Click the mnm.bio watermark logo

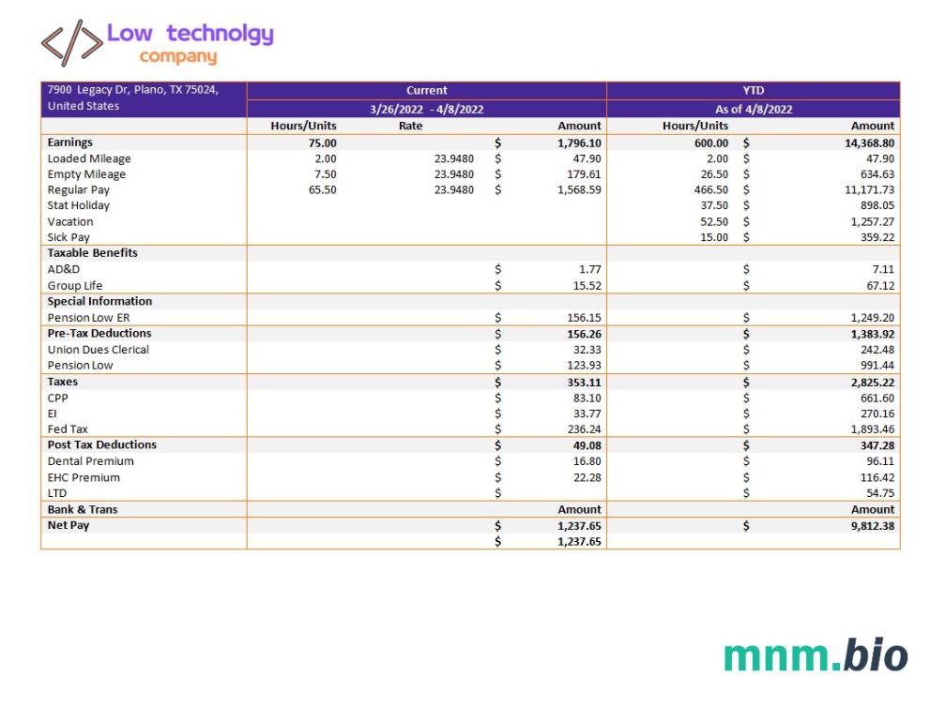tap(815, 654)
